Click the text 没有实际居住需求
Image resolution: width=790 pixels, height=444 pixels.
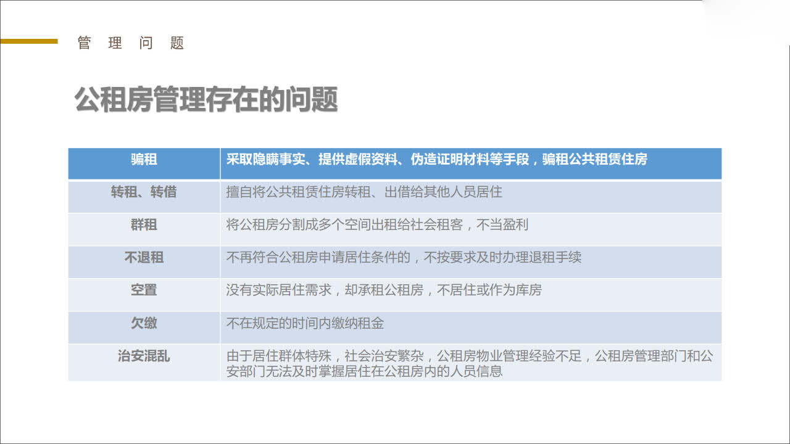(x=279, y=290)
